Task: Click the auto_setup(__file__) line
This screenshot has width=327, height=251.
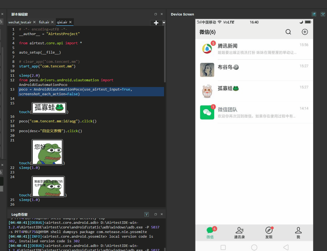Action: tap(40, 52)
